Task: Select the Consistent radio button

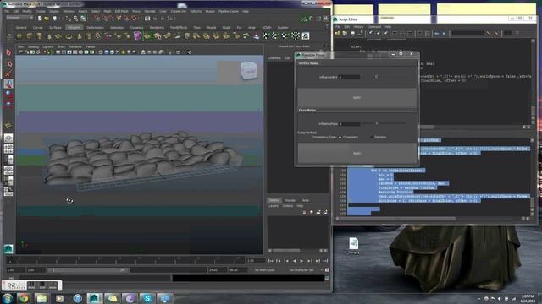Action: point(340,137)
